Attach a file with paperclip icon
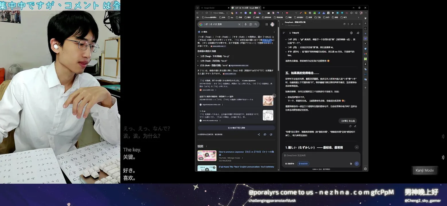 coord(351,164)
